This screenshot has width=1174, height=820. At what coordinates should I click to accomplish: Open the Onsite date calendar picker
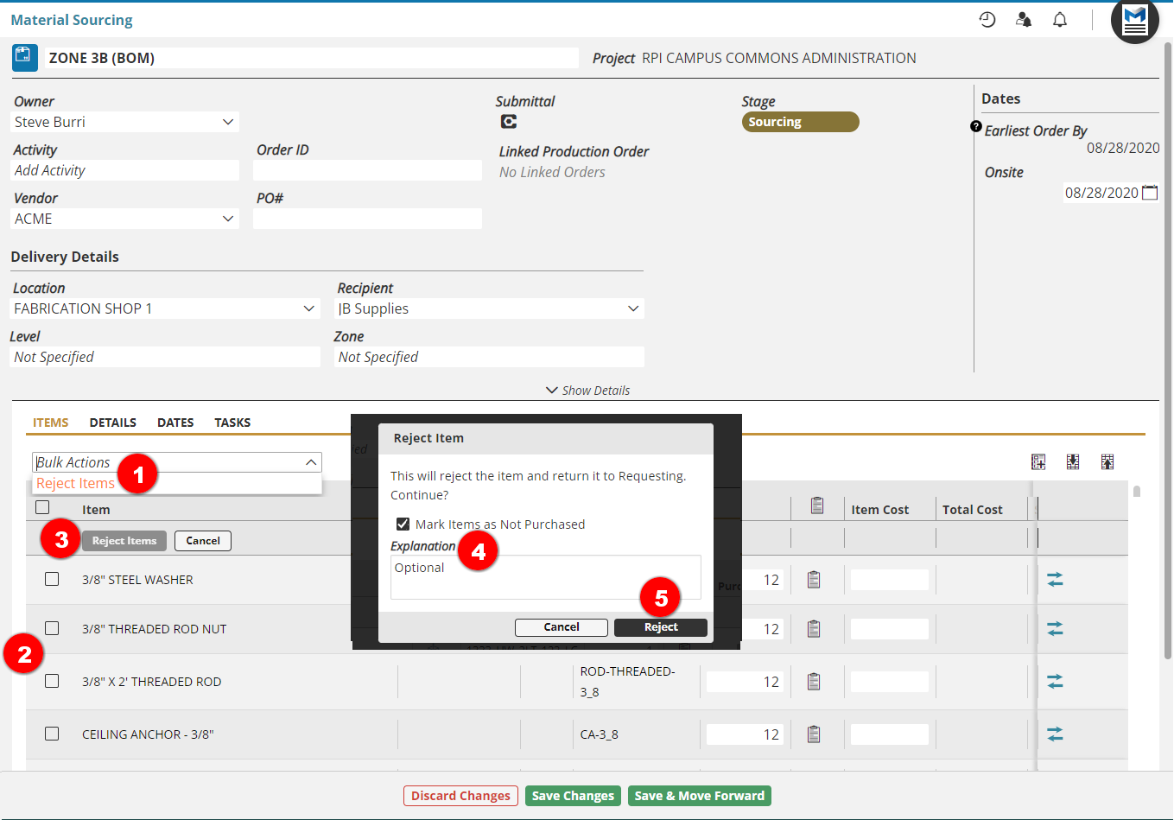(1150, 193)
